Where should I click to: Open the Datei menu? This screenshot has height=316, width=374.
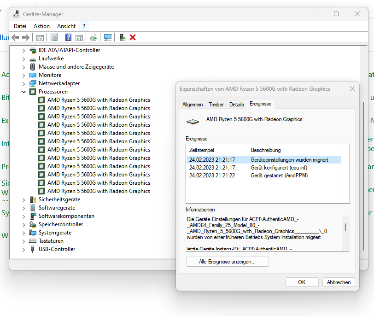click(20, 26)
